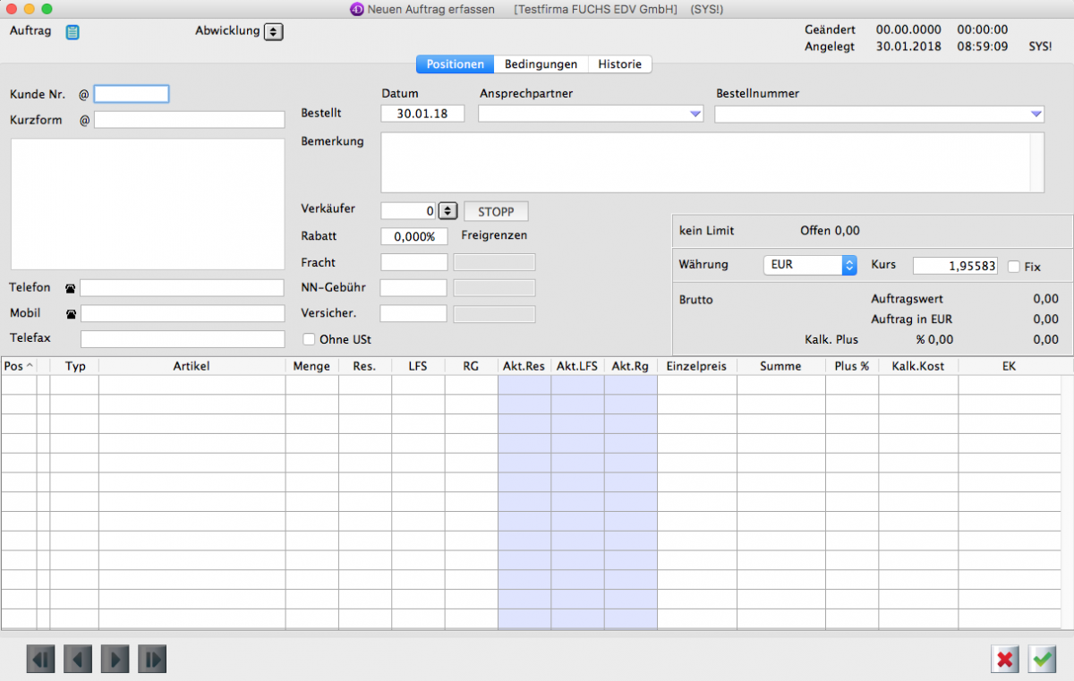Expand the Bestellnummer dropdown arrow
This screenshot has height=681, width=1074.
coord(1036,114)
